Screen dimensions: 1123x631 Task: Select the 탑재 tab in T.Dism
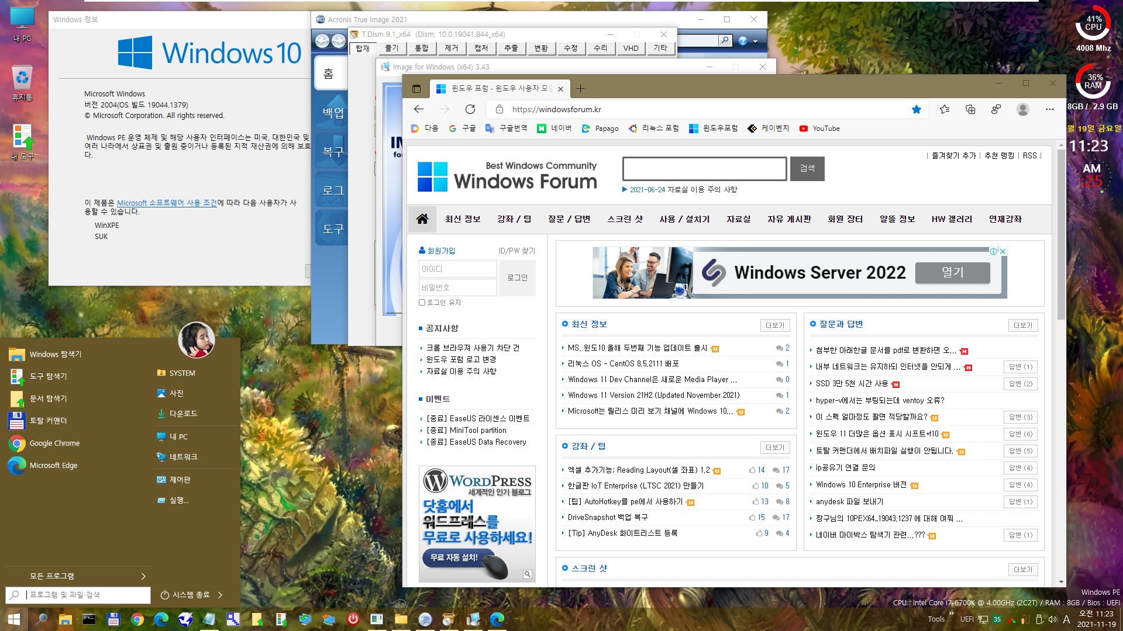pos(363,48)
